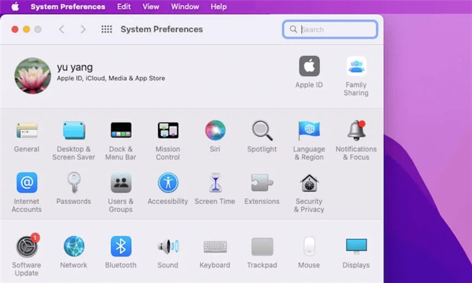Image resolution: width=472 pixels, height=283 pixels.
Task: Go forward with the right chevron
Action: point(83,29)
